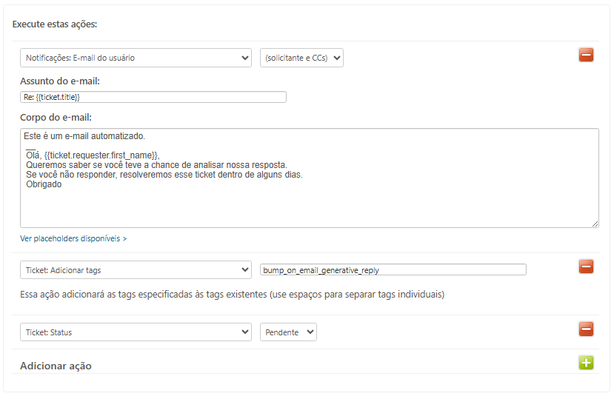Expand the (solicitante e CCs) recipient dropdown
The width and height of the screenshot is (614, 396).
pos(301,58)
